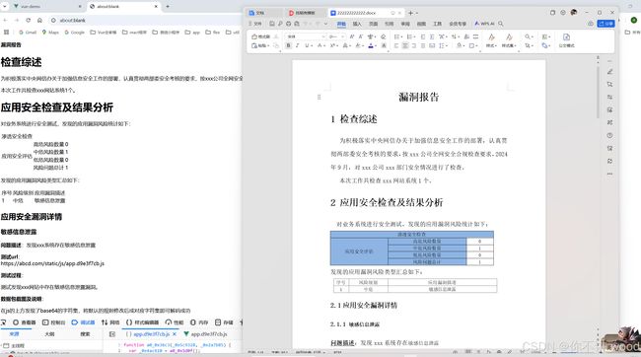Click the user avatar in WPS title bar
This screenshot has width=641, height=357.
tap(574, 13)
